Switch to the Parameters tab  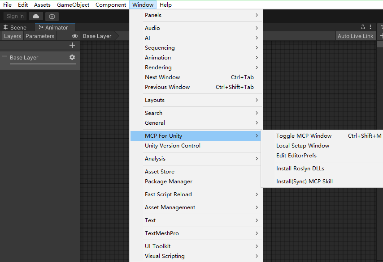[x=40, y=36]
